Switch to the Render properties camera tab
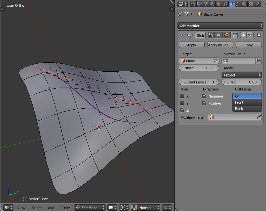The width and height of the screenshot is (266, 211). 193,4
